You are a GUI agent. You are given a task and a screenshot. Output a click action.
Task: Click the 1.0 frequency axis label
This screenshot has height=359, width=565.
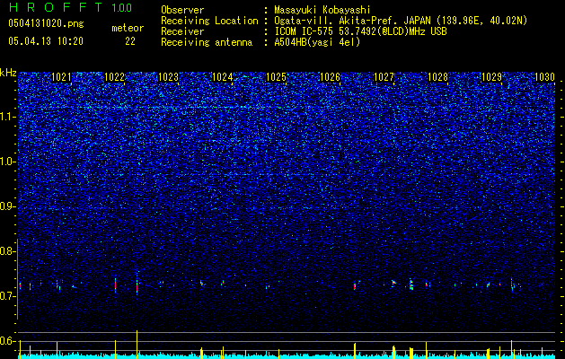(x=8, y=162)
